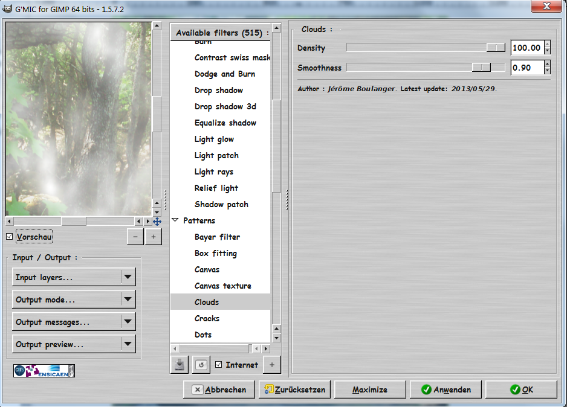Select the Shadow patch filter
This screenshot has width=567, height=407.
pos(220,204)
